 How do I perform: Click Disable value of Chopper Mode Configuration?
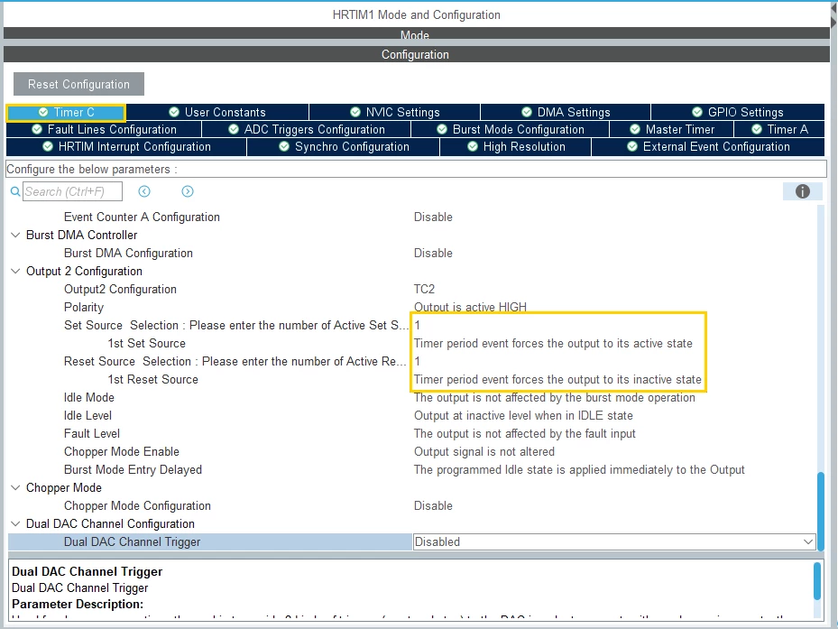click(433, 506)
